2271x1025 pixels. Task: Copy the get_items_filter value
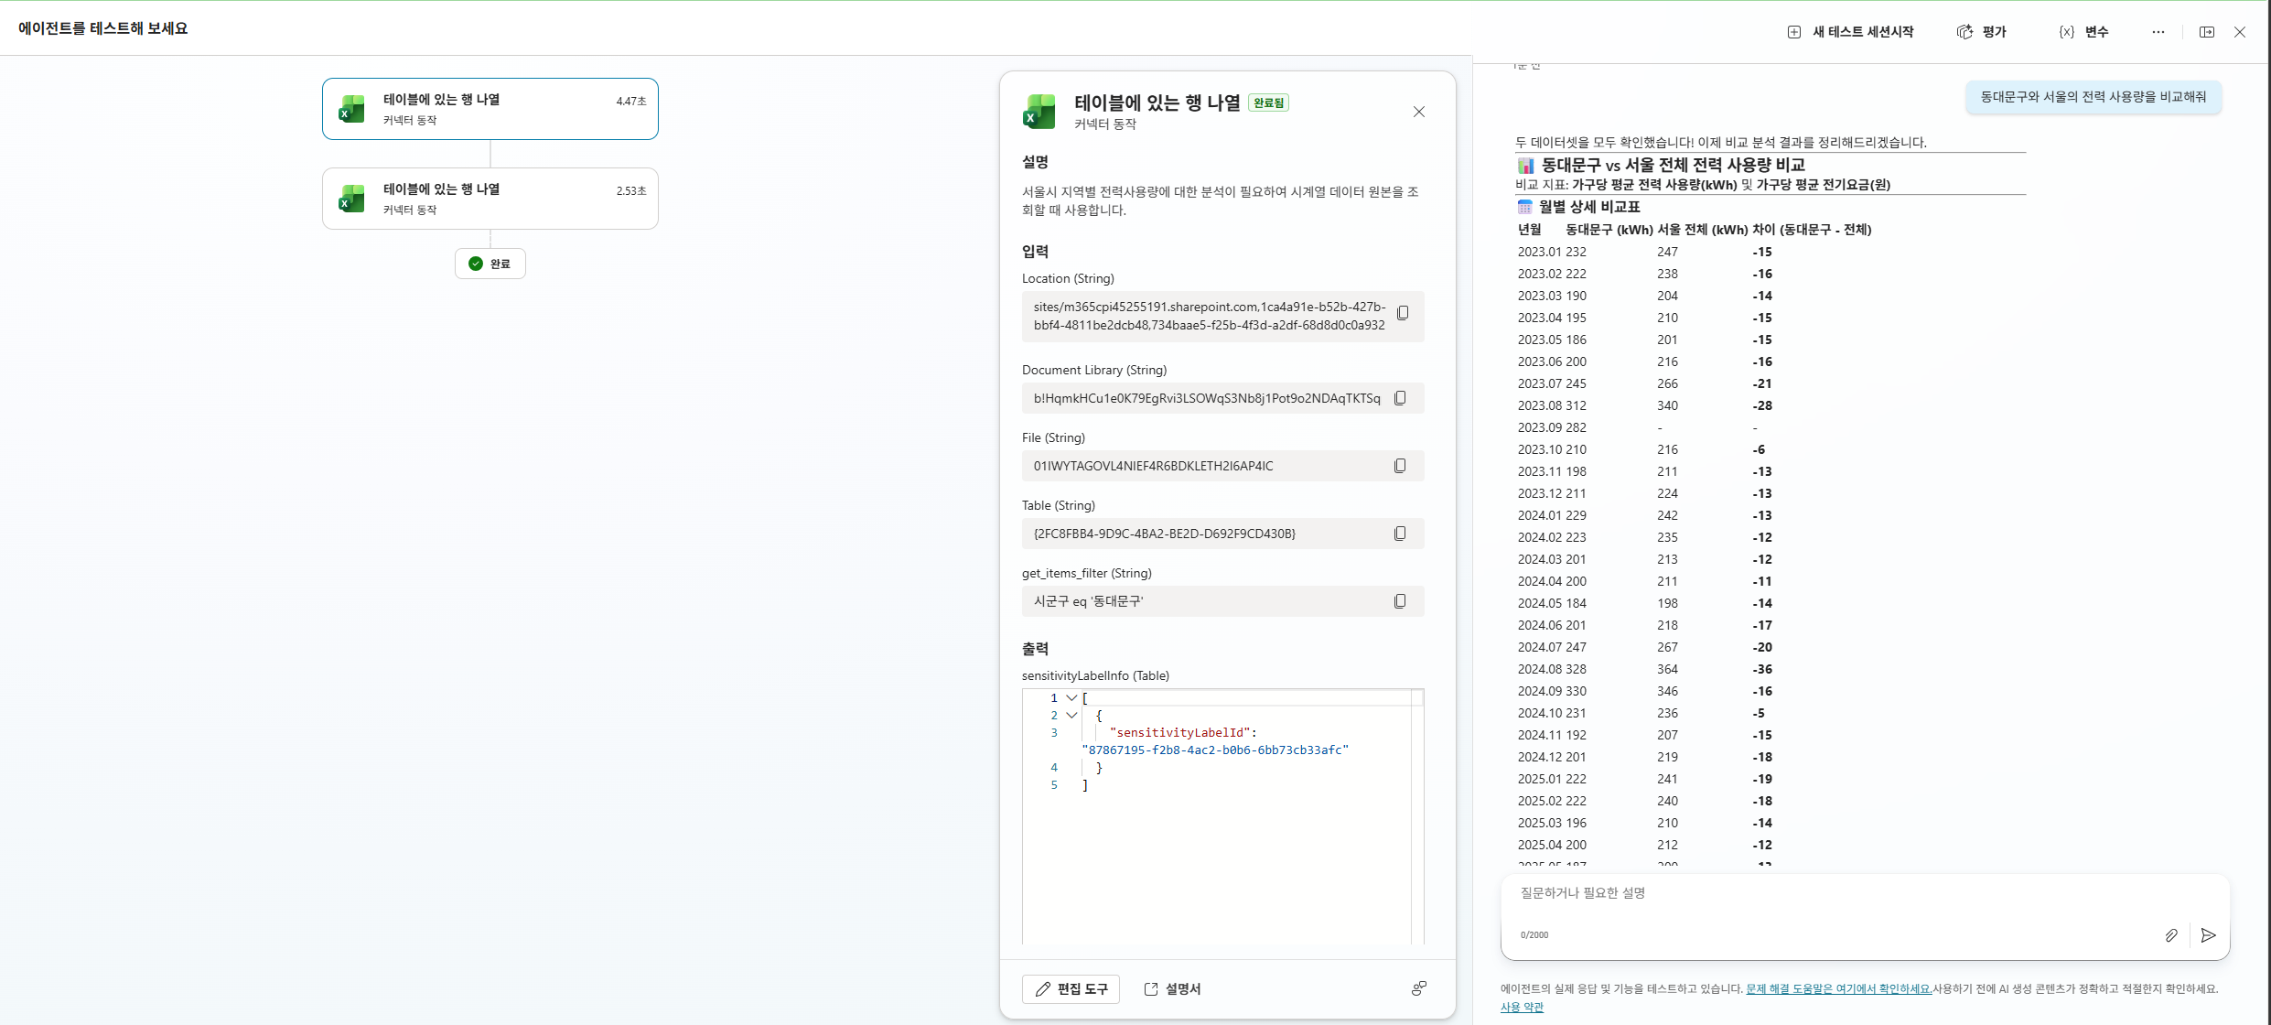[x=1400, y=601]
